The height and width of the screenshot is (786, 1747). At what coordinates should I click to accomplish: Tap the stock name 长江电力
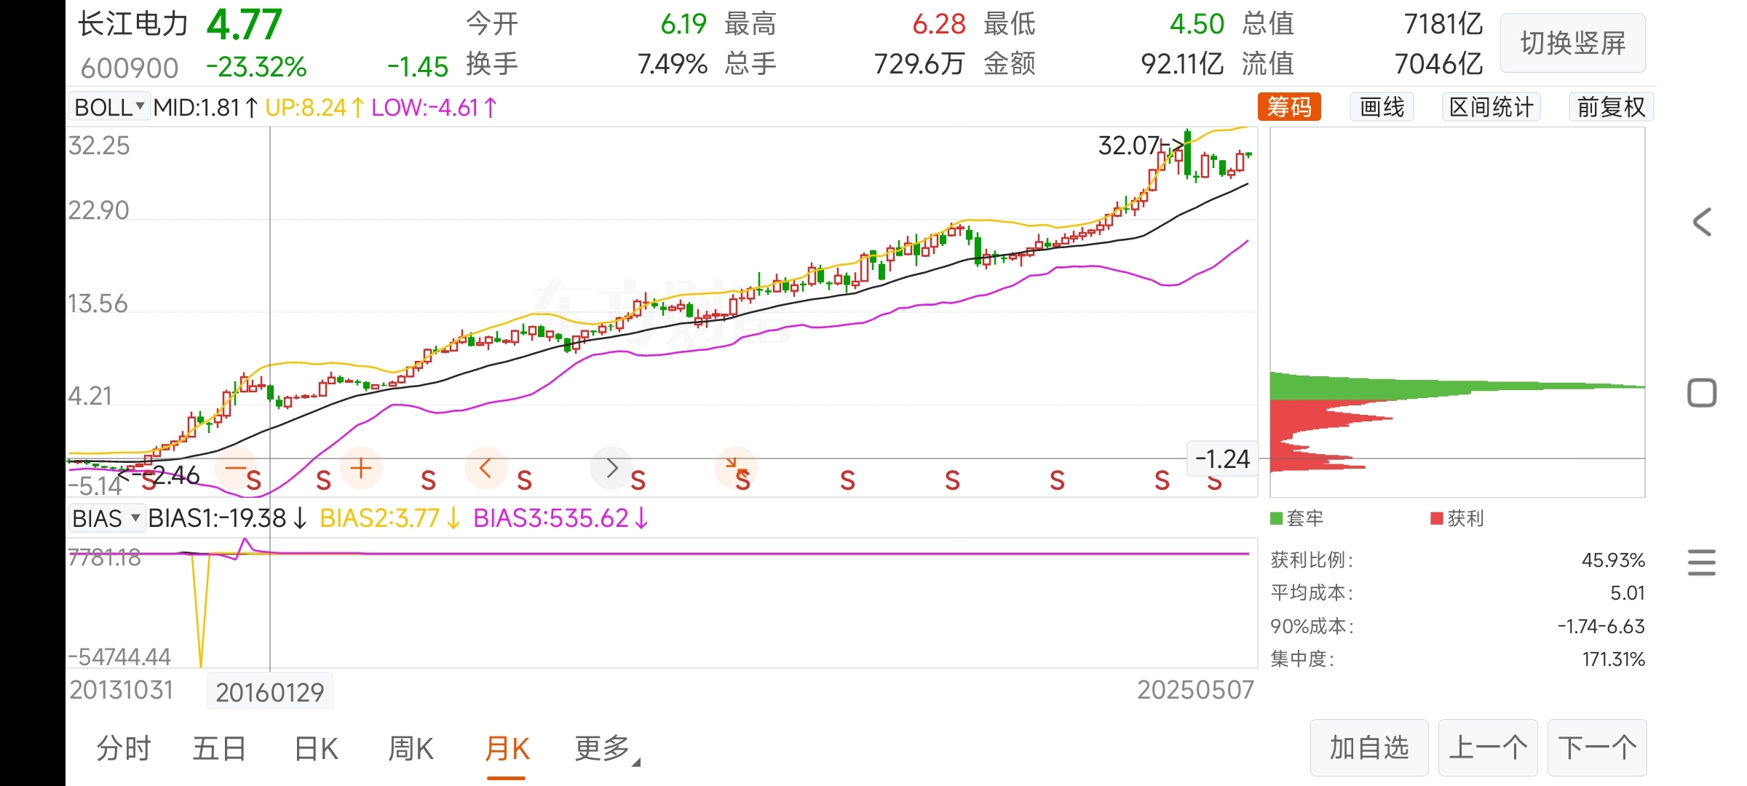coord(133,24)
